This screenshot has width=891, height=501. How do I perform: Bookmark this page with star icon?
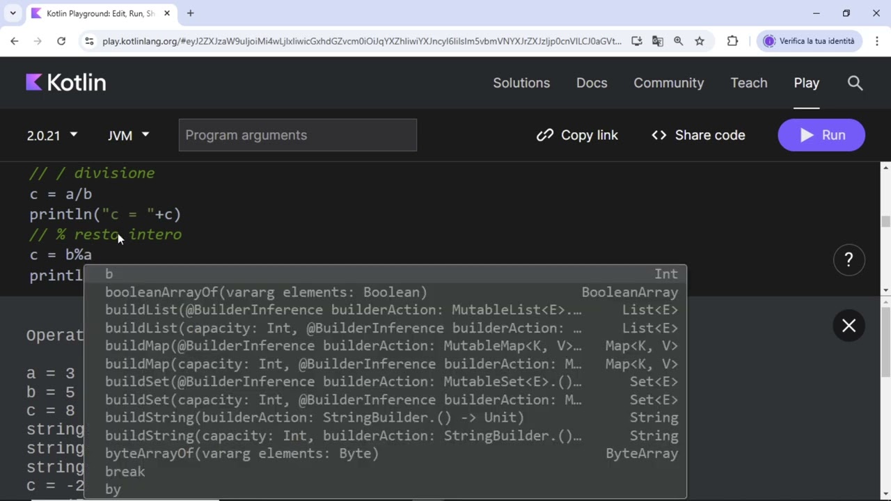tap(700, 41)
